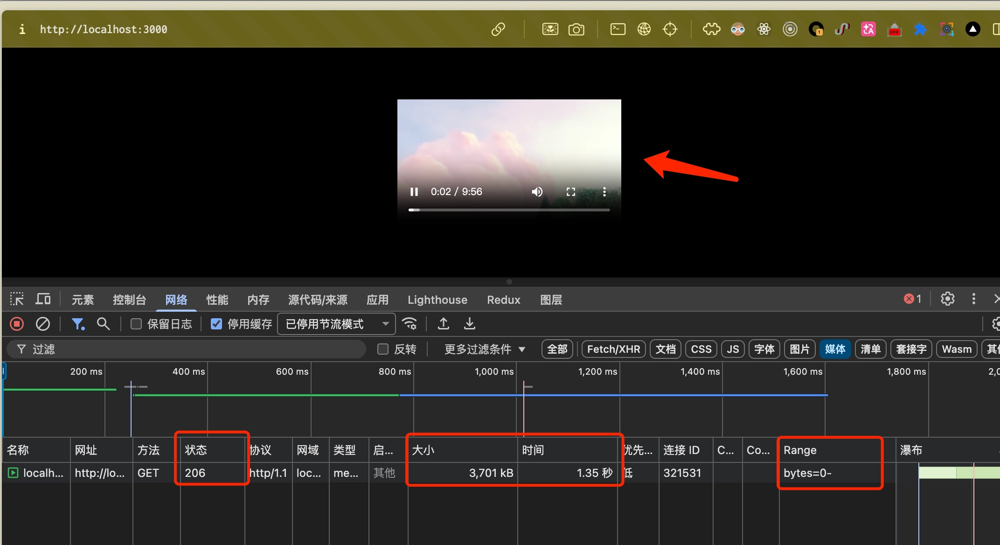Open DevTools settings gear
This screenshot has height=545, width=1000.
click(x=947, y=299)
